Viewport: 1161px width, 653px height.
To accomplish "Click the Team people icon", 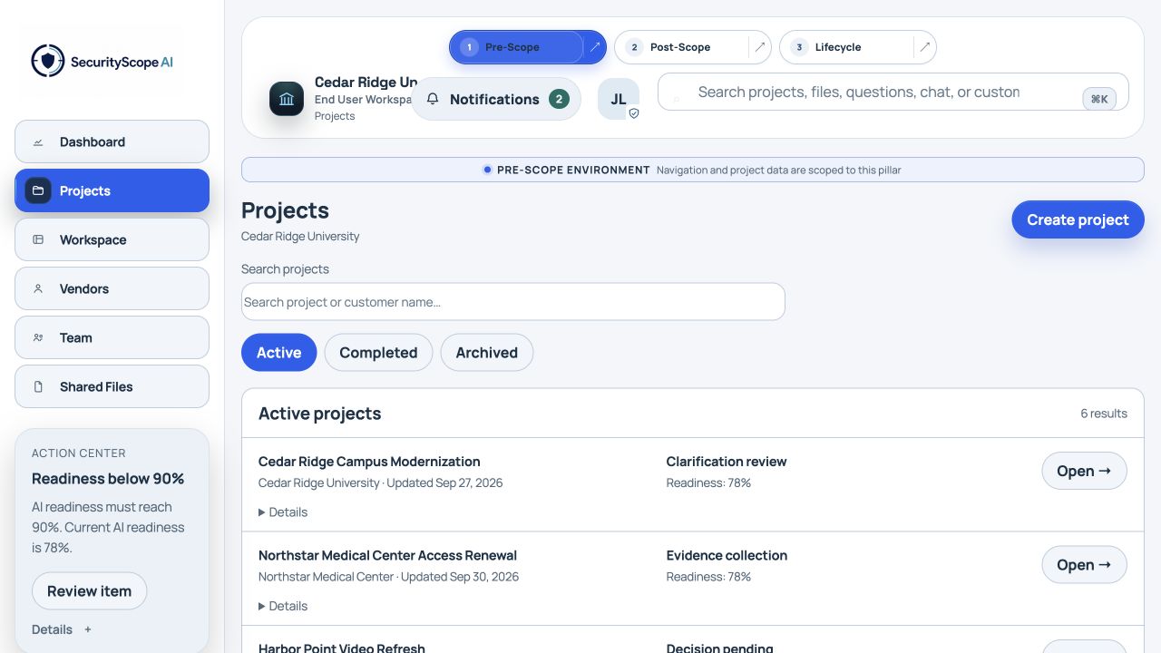I will [38, 338].
